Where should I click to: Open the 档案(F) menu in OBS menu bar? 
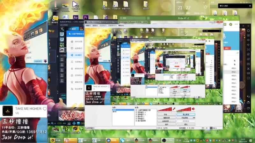88,25
